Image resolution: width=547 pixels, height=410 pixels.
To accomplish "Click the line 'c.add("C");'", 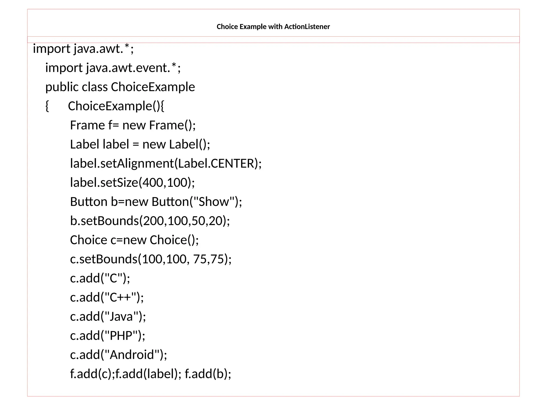I will (x=100, y=278).
